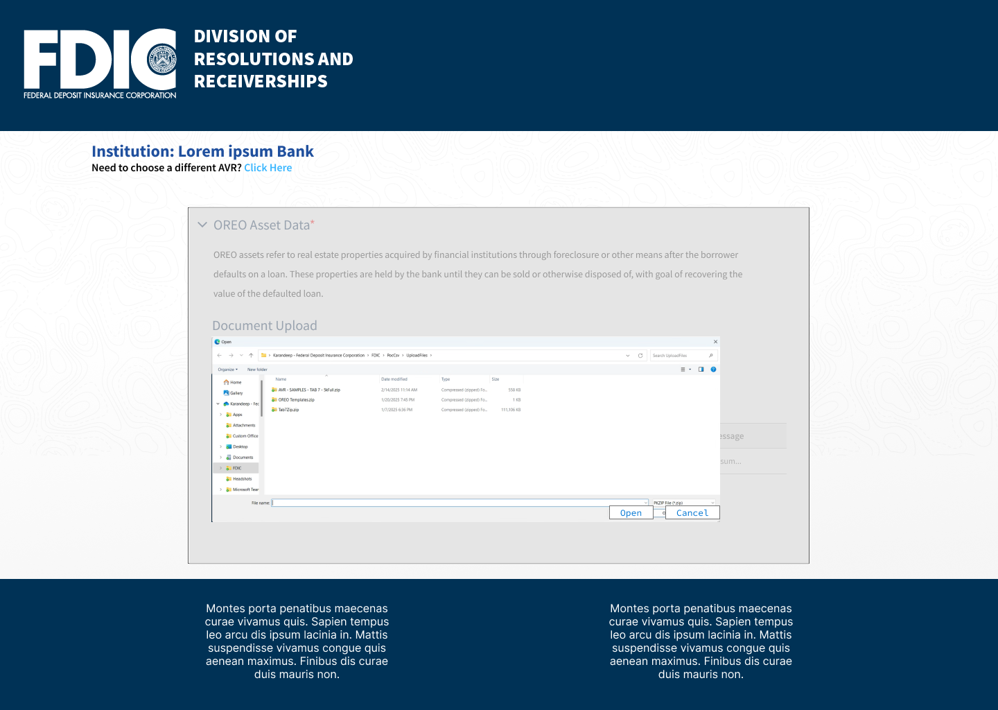998x710 pixels.
Task: Select the Attachments folder in the sidebar
Action: pyautogui.click(x=240, y=425)
